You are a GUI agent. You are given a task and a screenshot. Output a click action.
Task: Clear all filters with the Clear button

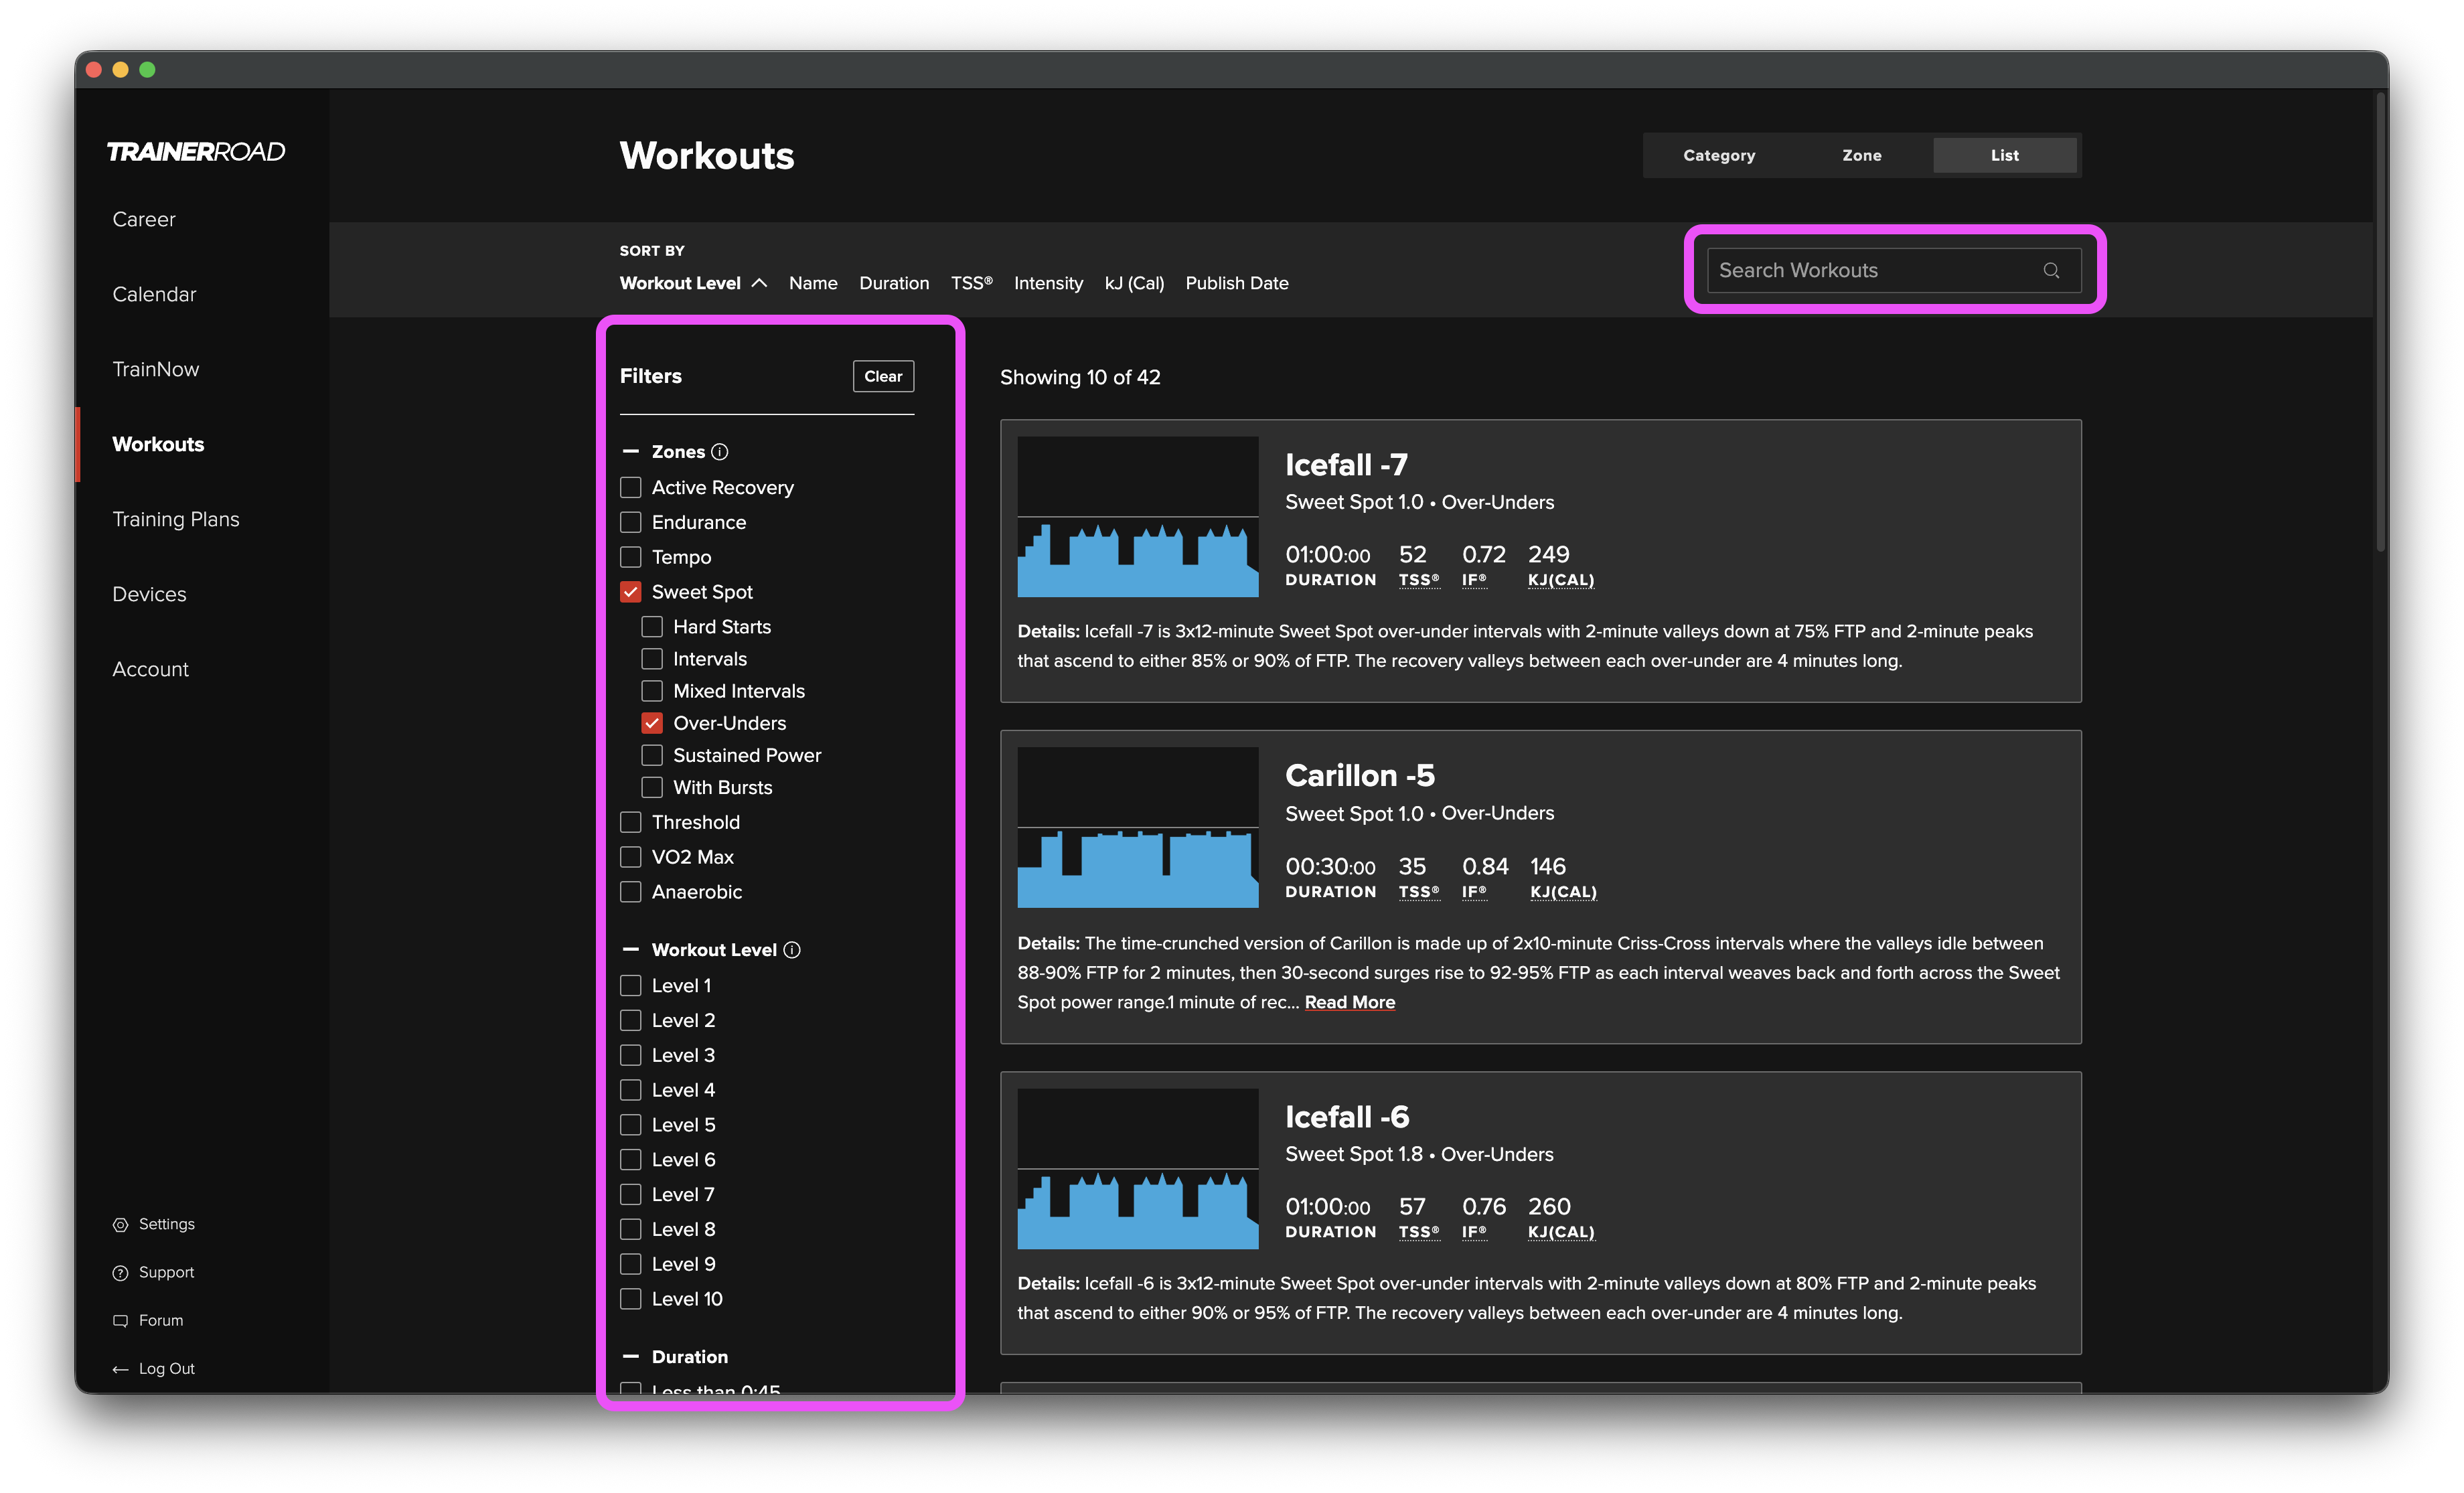pyautogui.click(x=883, y=376)
